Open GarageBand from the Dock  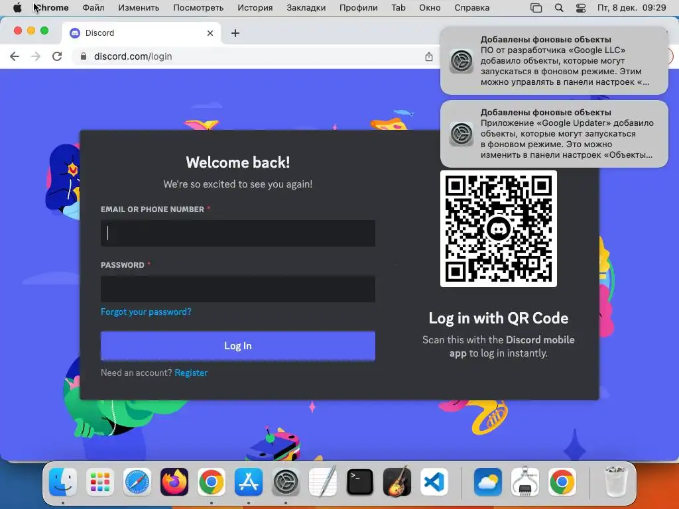click(397, 482)
